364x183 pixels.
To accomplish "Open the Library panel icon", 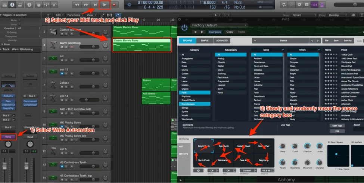I will pos(4,4).
